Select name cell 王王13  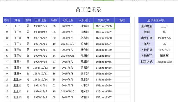tap(17, 97)
